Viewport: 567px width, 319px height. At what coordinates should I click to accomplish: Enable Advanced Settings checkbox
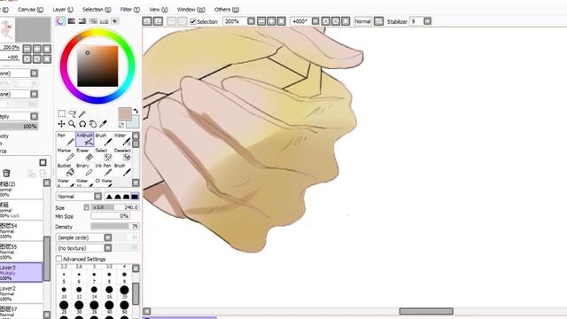58,259
